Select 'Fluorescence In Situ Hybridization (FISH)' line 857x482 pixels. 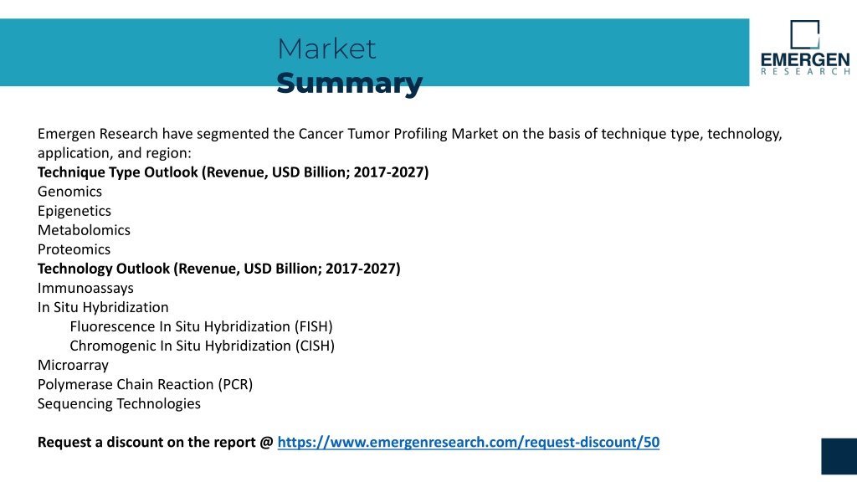pyautogui.click(x=201, y=327)
